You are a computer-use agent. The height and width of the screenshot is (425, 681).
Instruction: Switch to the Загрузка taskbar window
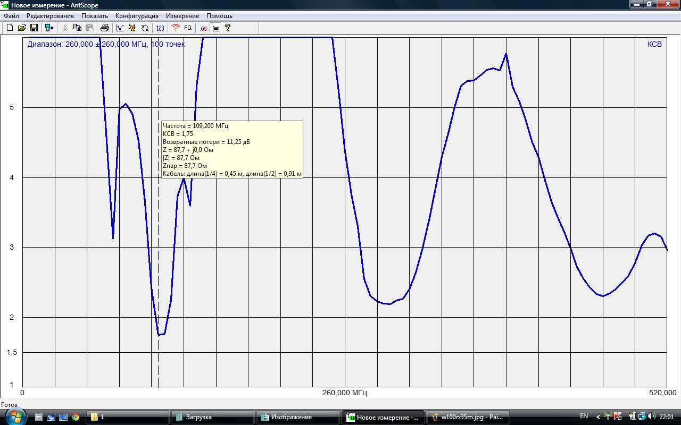(x=213, y=417)
